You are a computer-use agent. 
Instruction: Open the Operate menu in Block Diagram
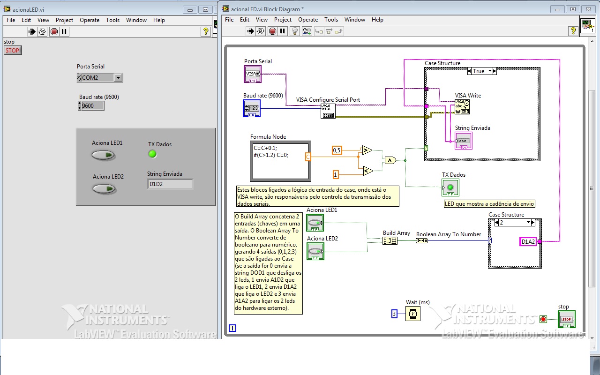[x=308, y=20]
